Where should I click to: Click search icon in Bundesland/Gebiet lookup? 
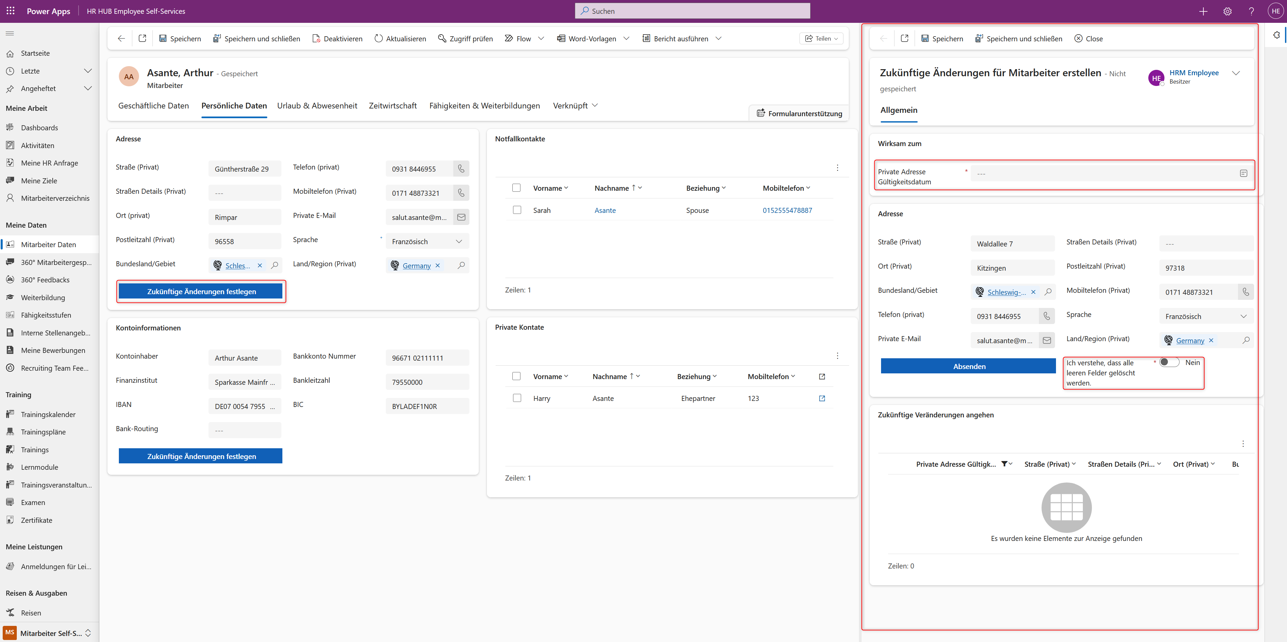(274, 265)
